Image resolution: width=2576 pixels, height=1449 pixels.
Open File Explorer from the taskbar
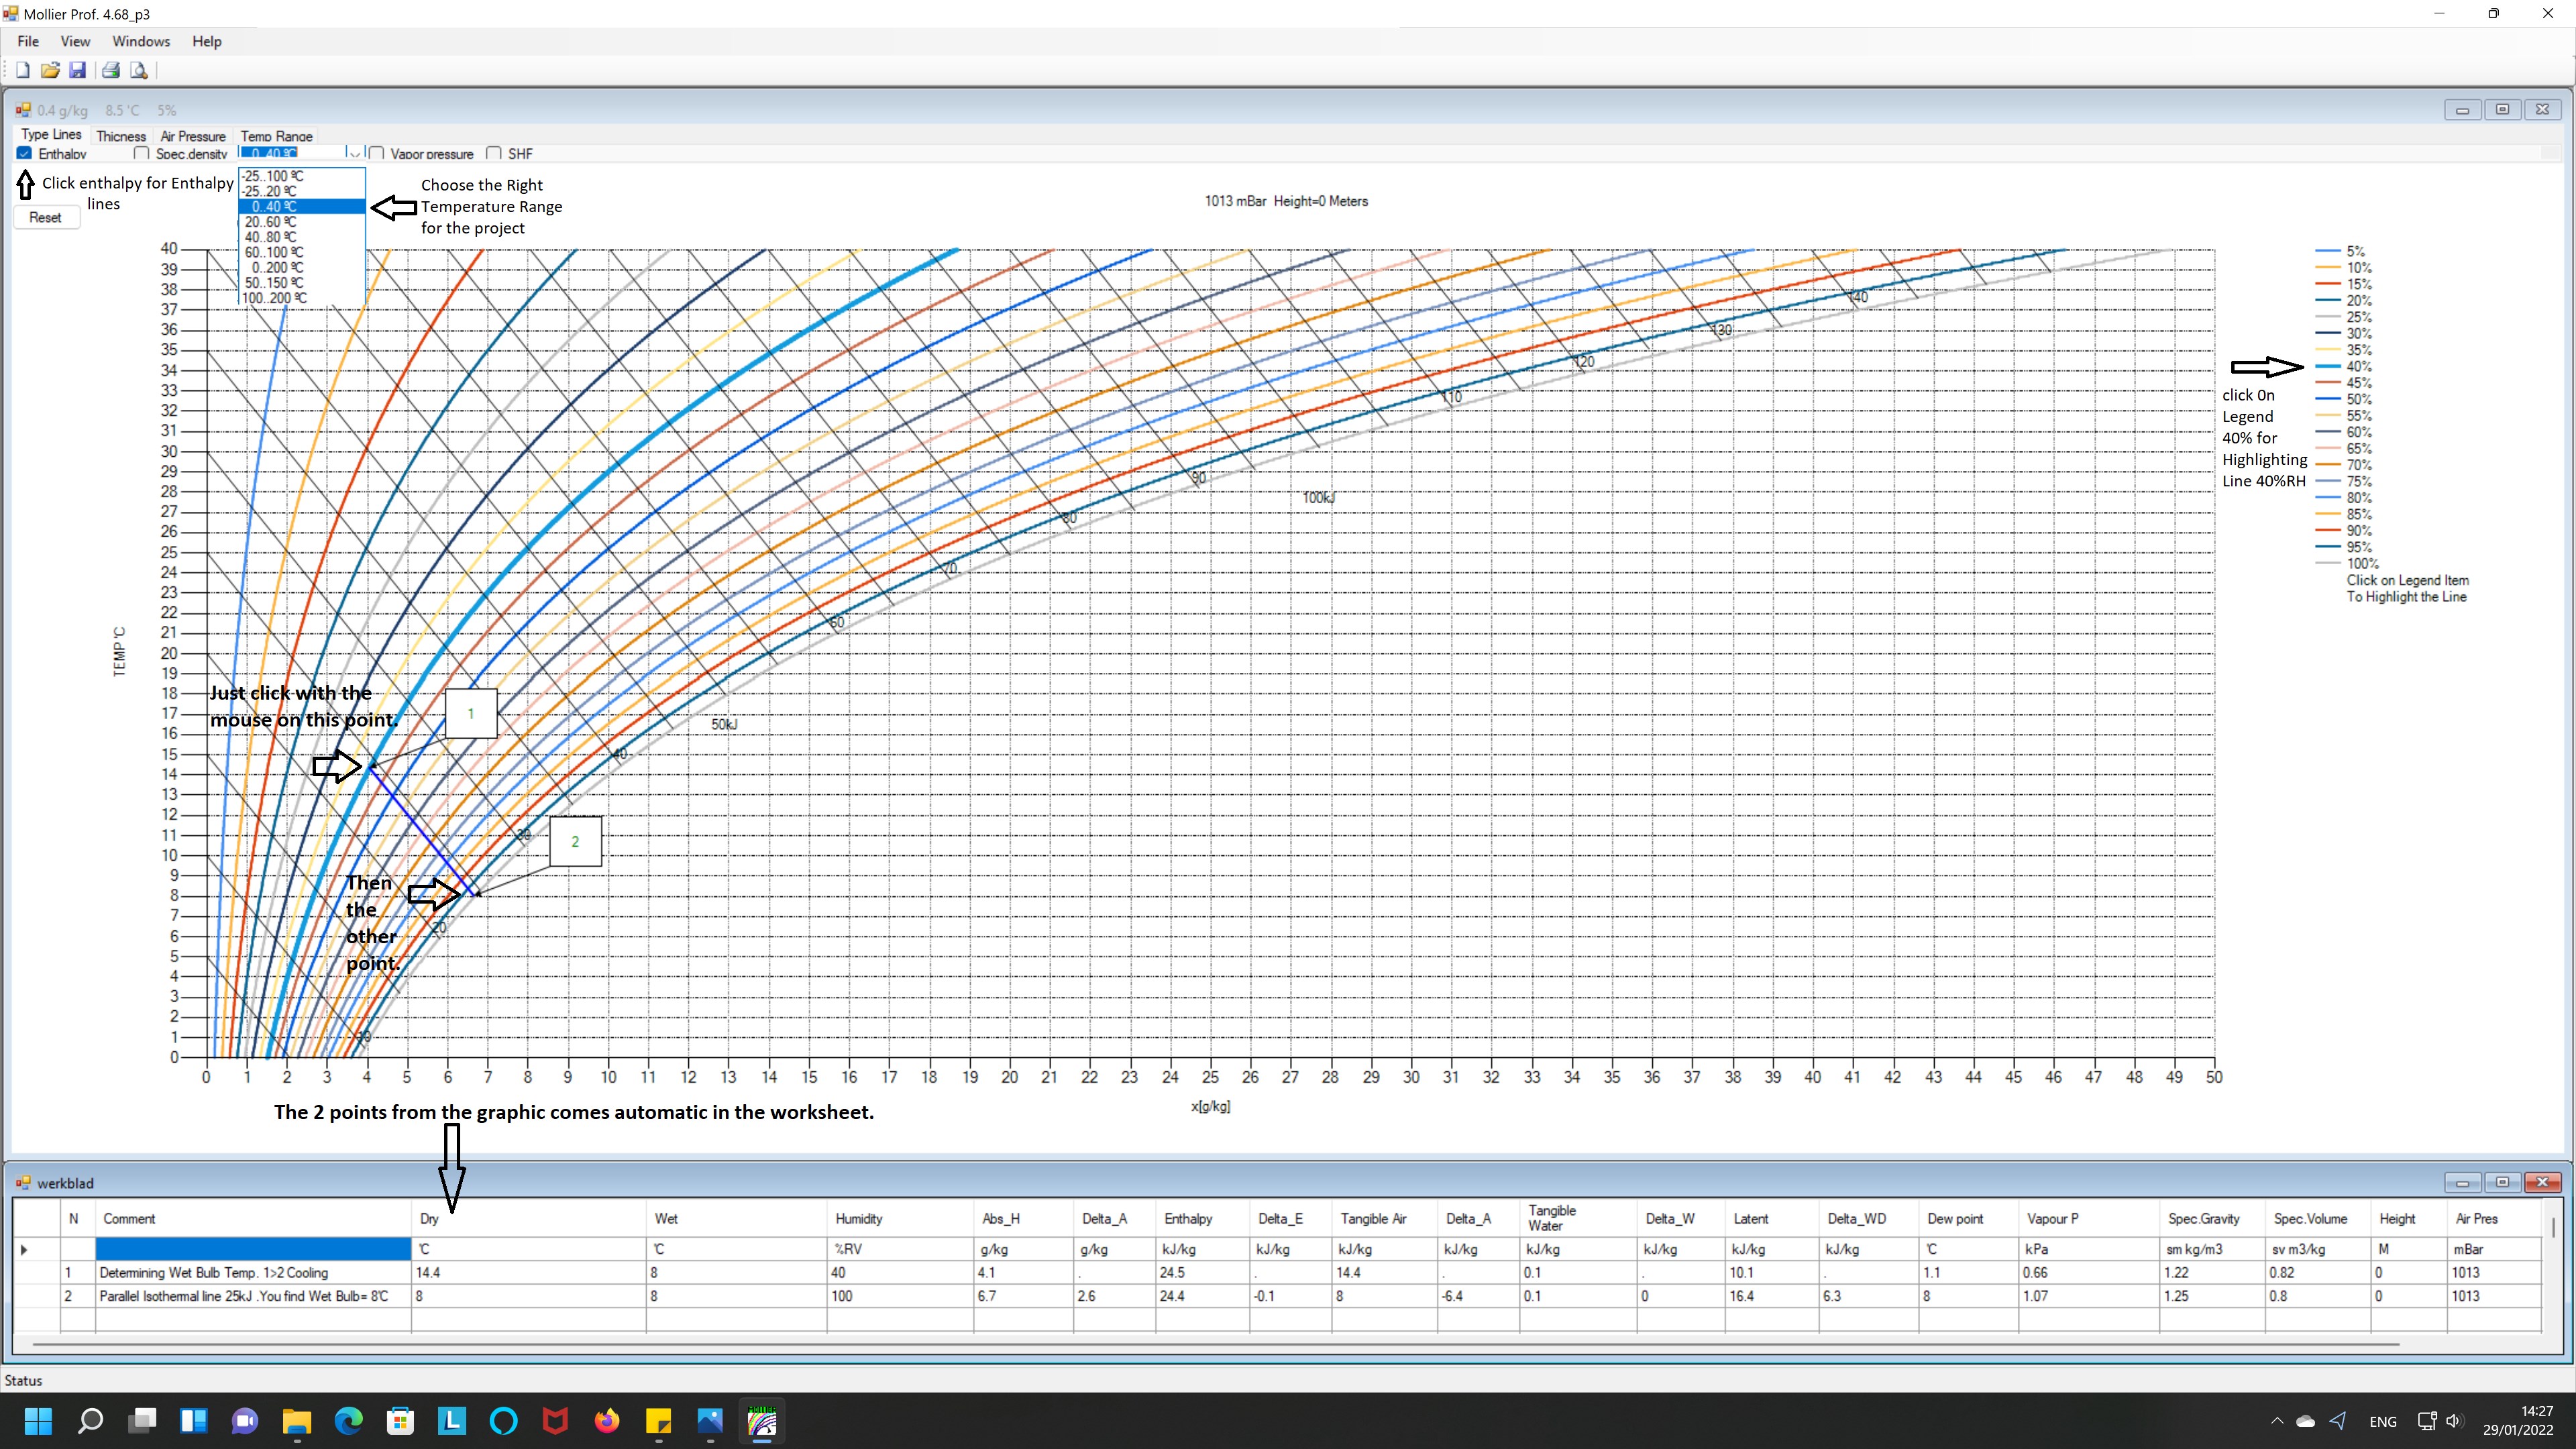click(x=297, y=1421)
